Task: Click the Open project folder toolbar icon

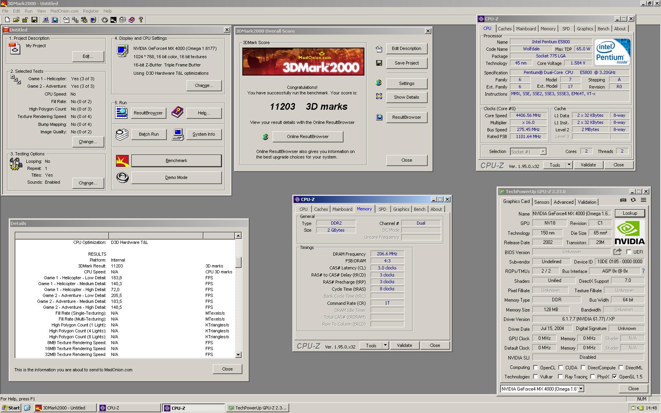Action: point(16,20)
